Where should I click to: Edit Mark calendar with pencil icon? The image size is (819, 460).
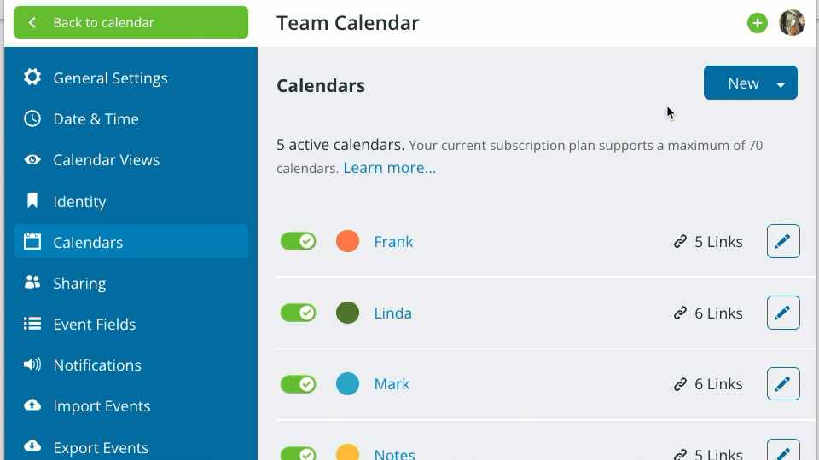783,383
